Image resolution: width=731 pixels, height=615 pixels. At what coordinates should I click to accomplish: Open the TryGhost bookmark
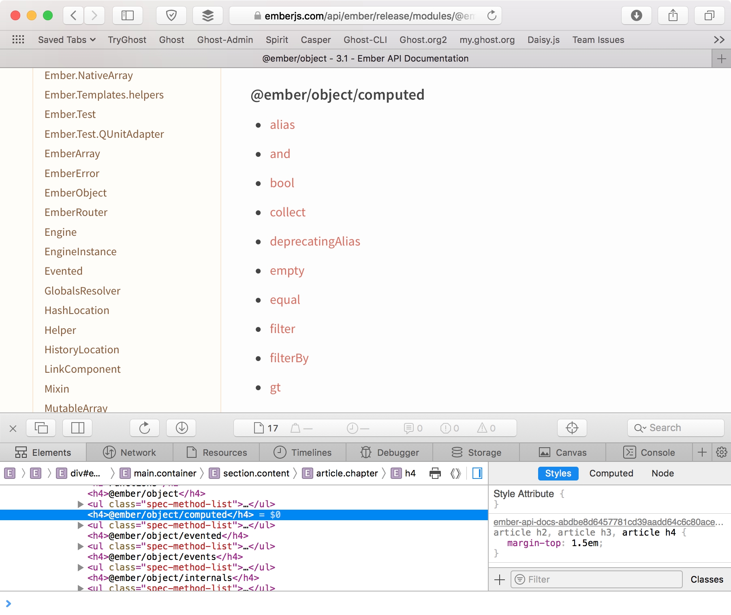[127, 40]
